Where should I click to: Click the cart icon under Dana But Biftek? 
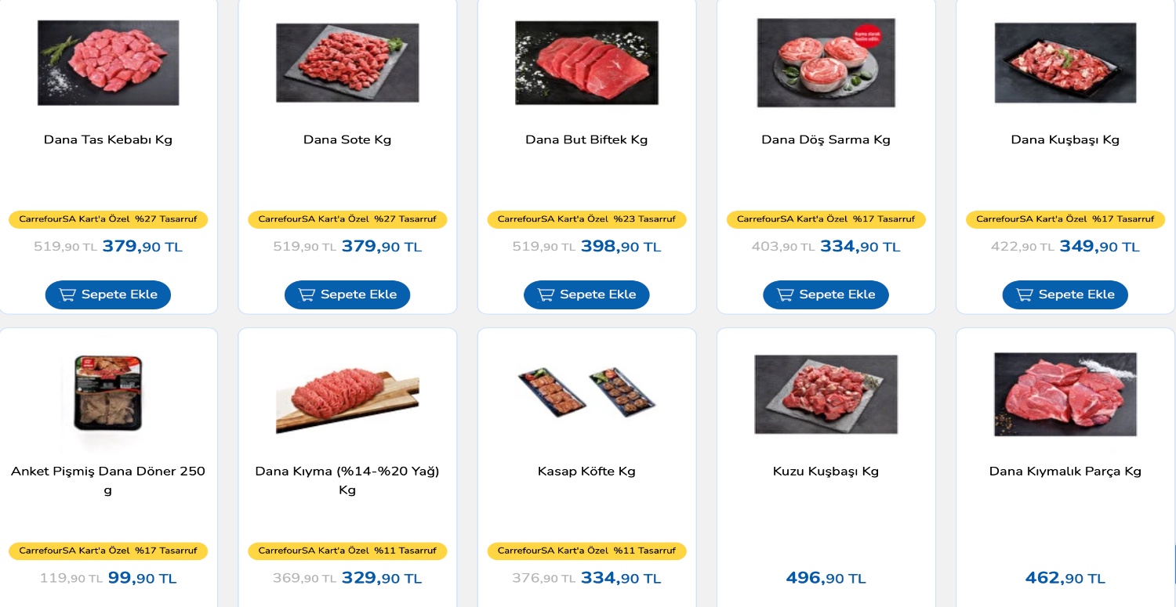(546, 294)
